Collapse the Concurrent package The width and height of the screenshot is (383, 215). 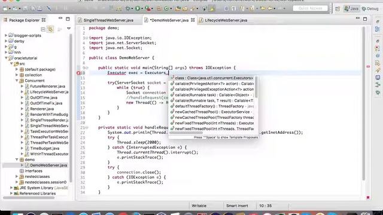tap(17, 81)
